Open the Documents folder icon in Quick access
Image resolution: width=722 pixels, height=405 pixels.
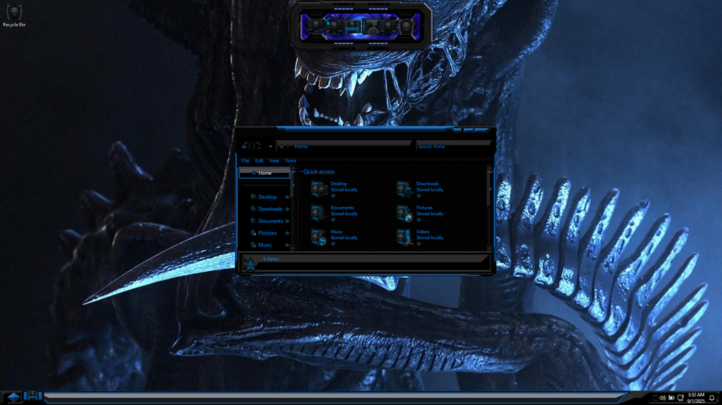pos(319,213)
